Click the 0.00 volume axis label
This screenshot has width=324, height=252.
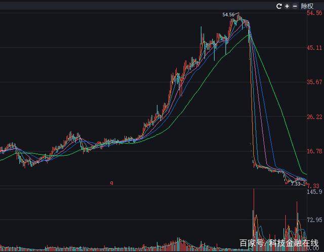(314, 248)
